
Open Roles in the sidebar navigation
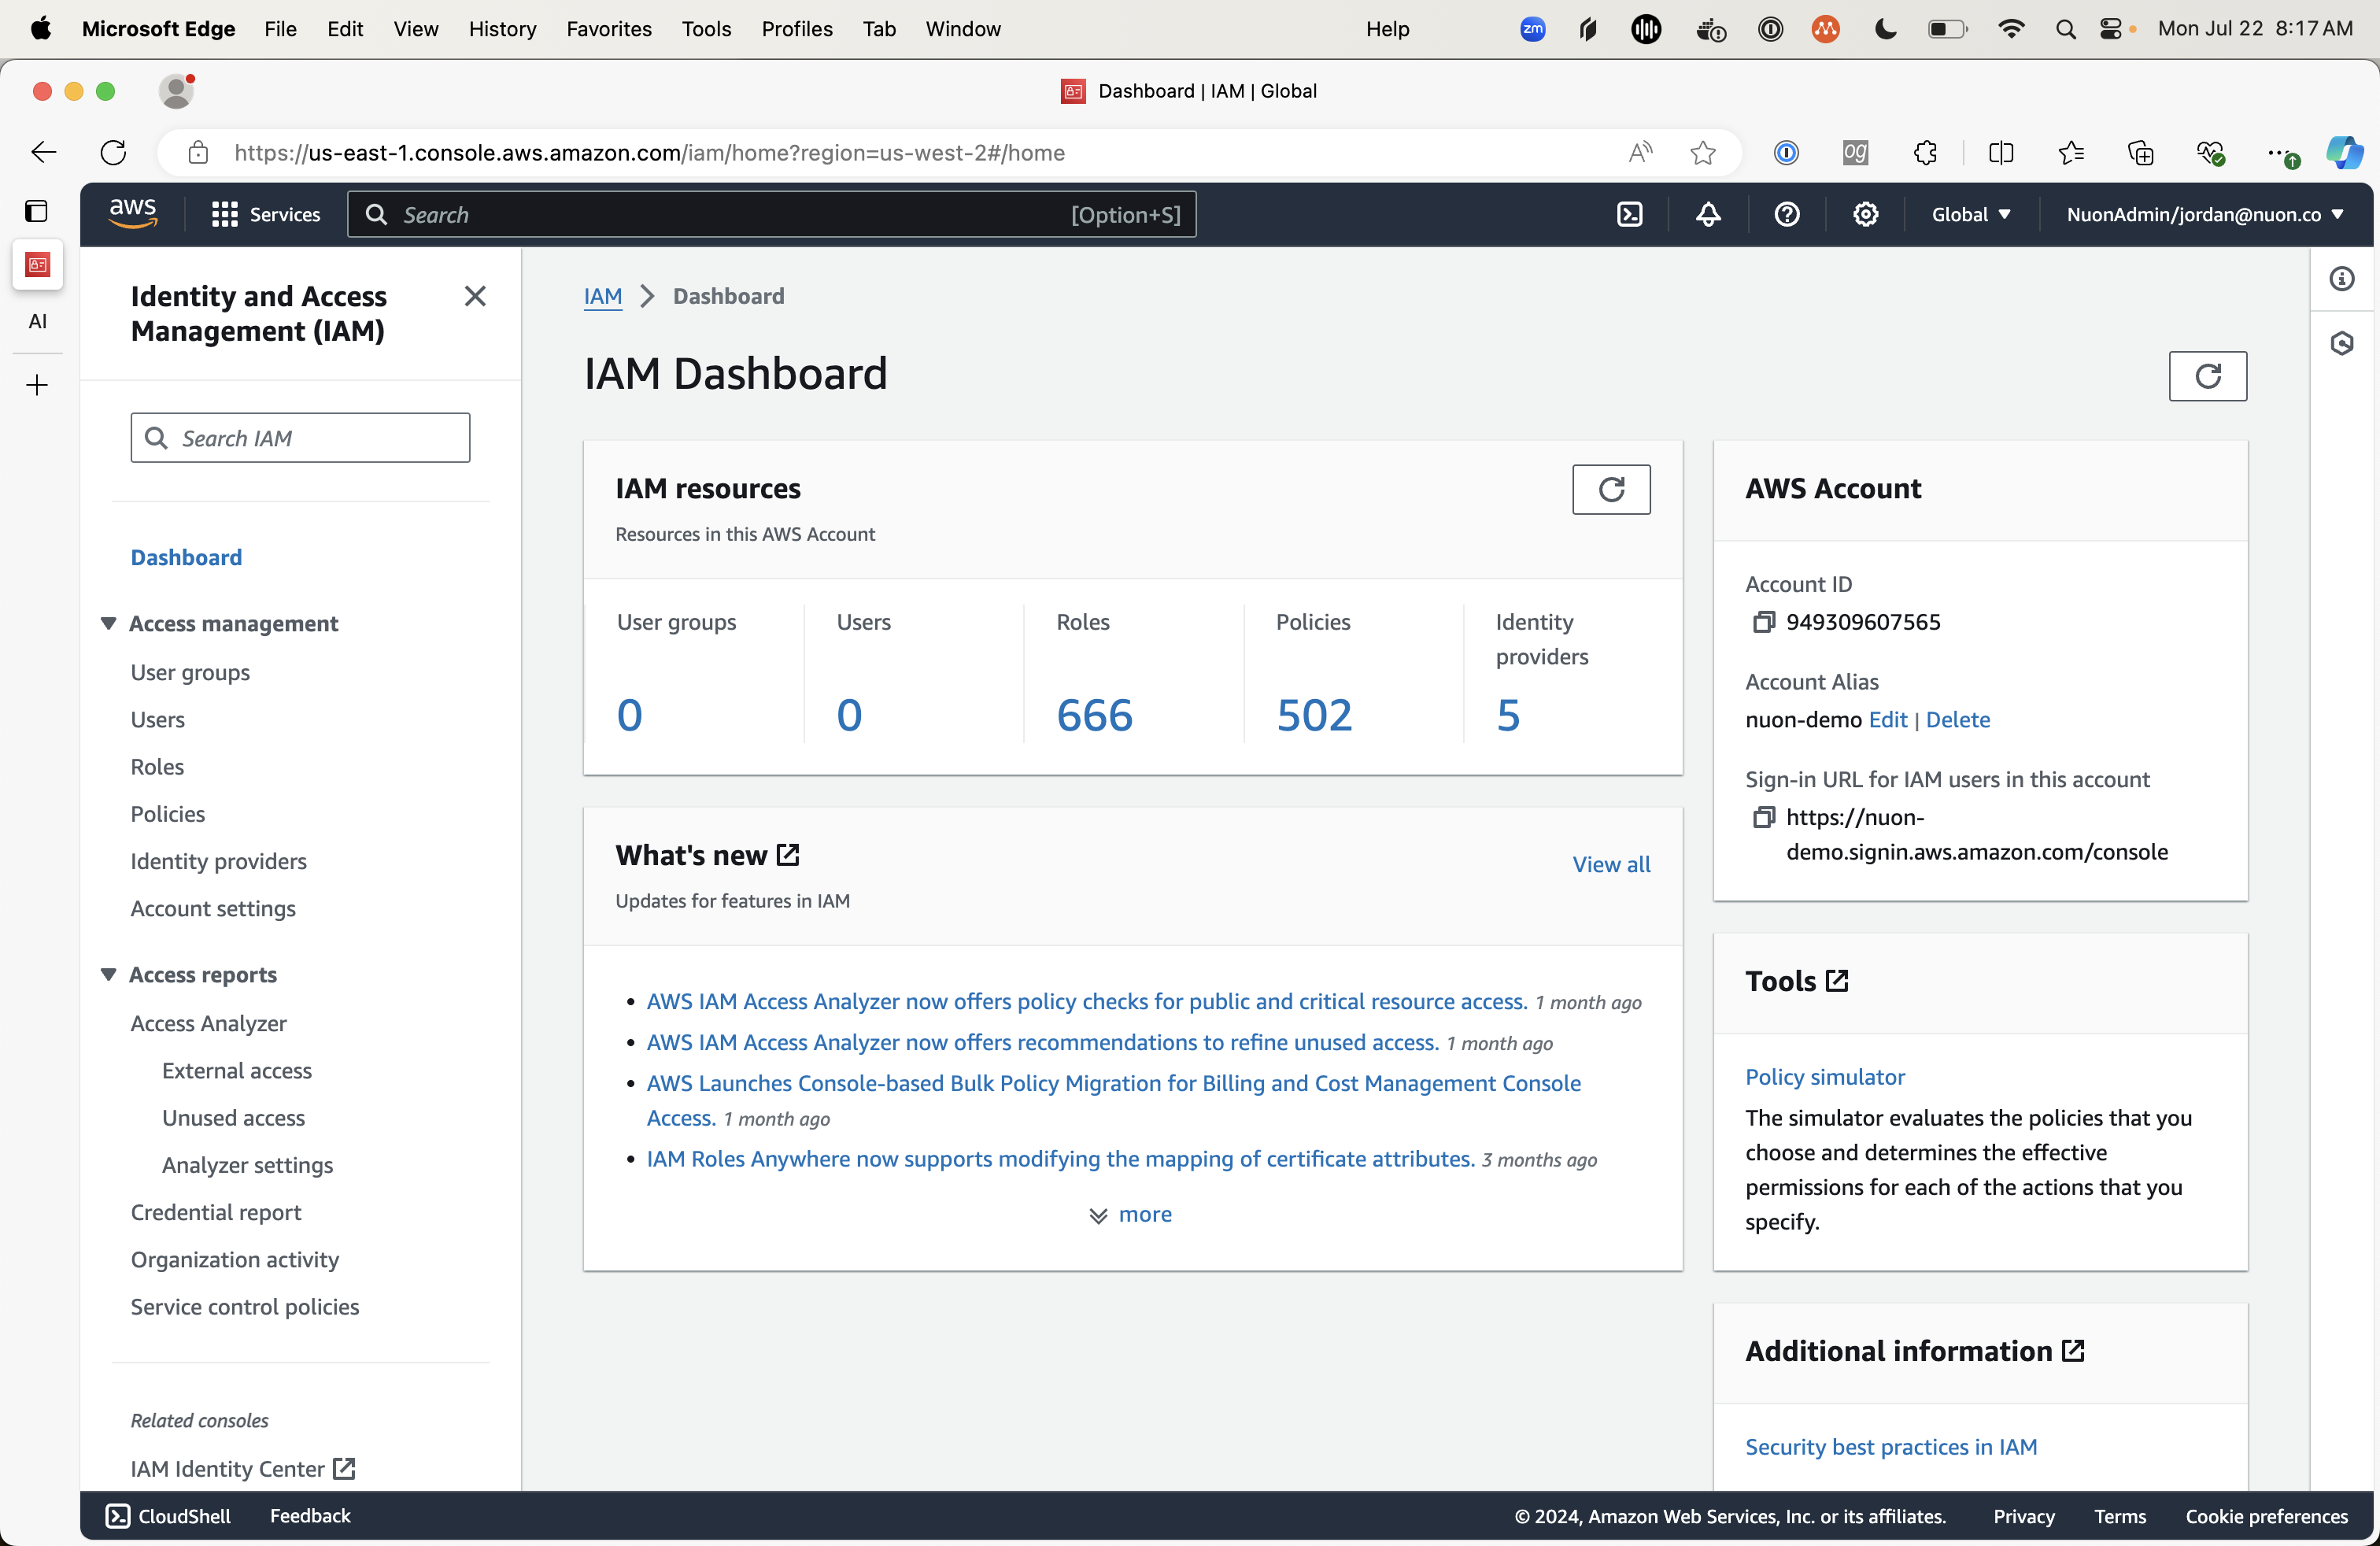157,766
